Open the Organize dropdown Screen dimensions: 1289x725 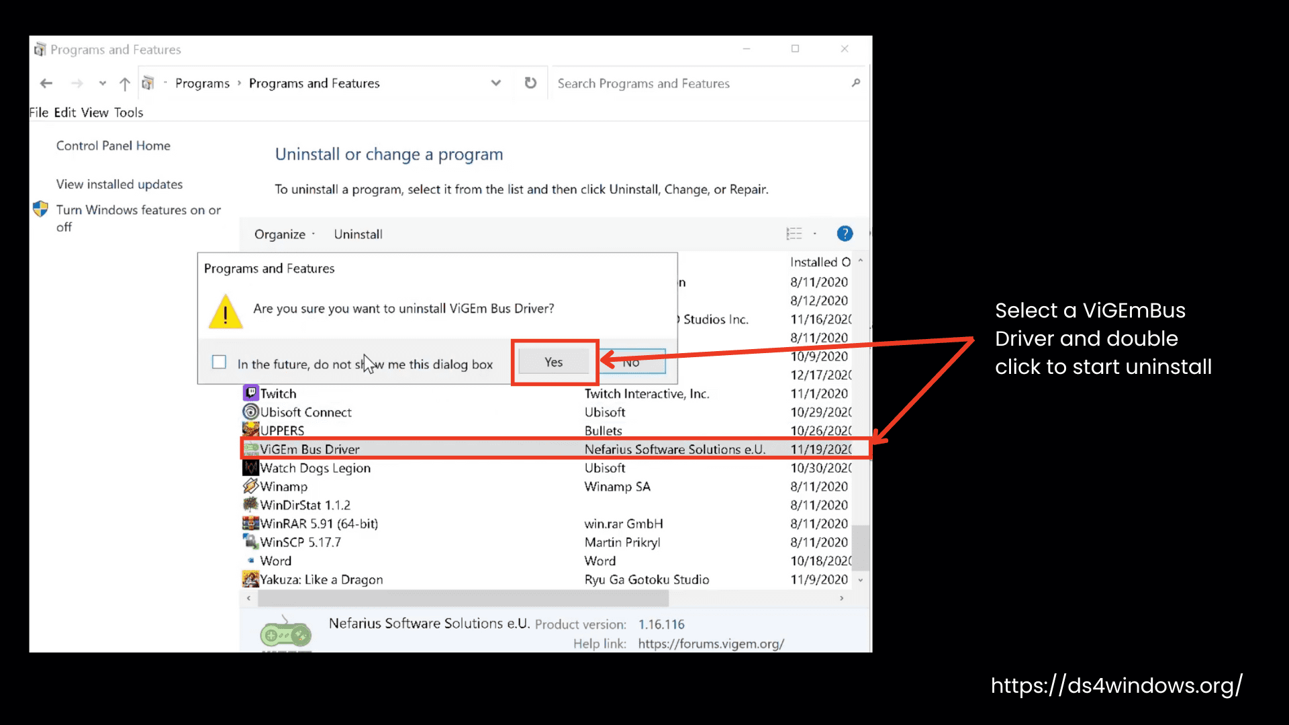[284, 234]
